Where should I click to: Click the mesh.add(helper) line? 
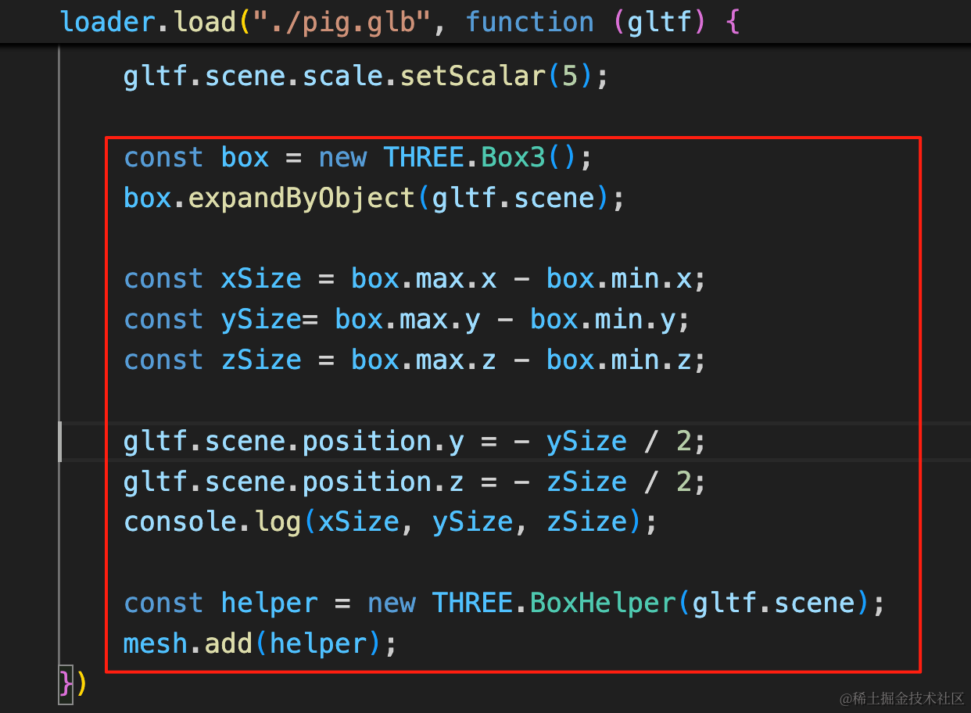tap(260, 644)
